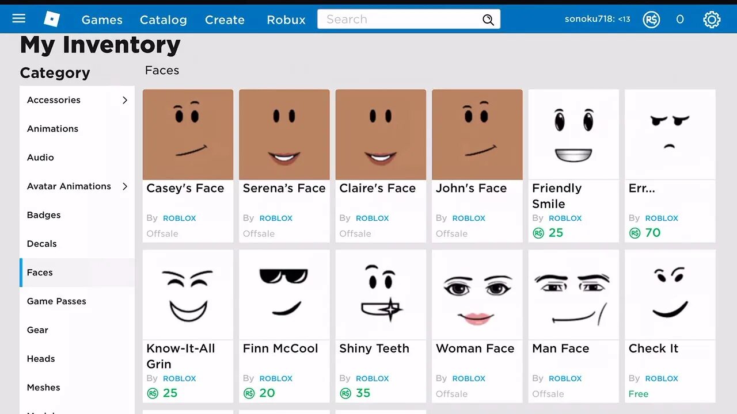Screen dimensions: 737x414
Task: Expand the Avatar Animations chevron
Action: point(125,186)
